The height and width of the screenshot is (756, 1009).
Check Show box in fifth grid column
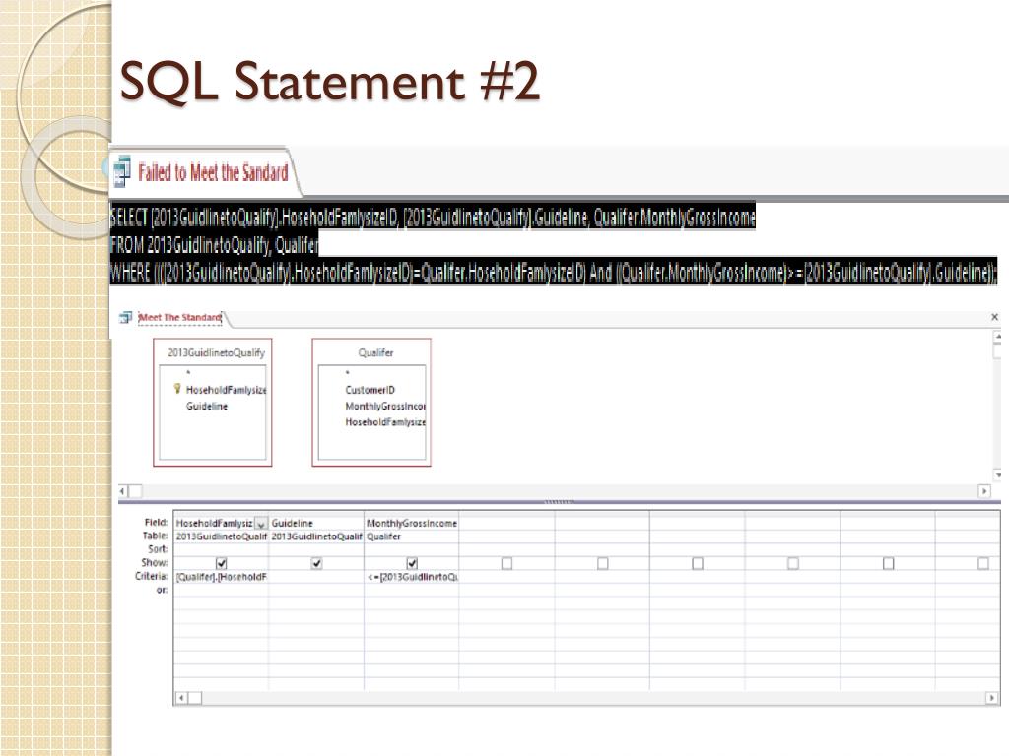click(602, 563)
